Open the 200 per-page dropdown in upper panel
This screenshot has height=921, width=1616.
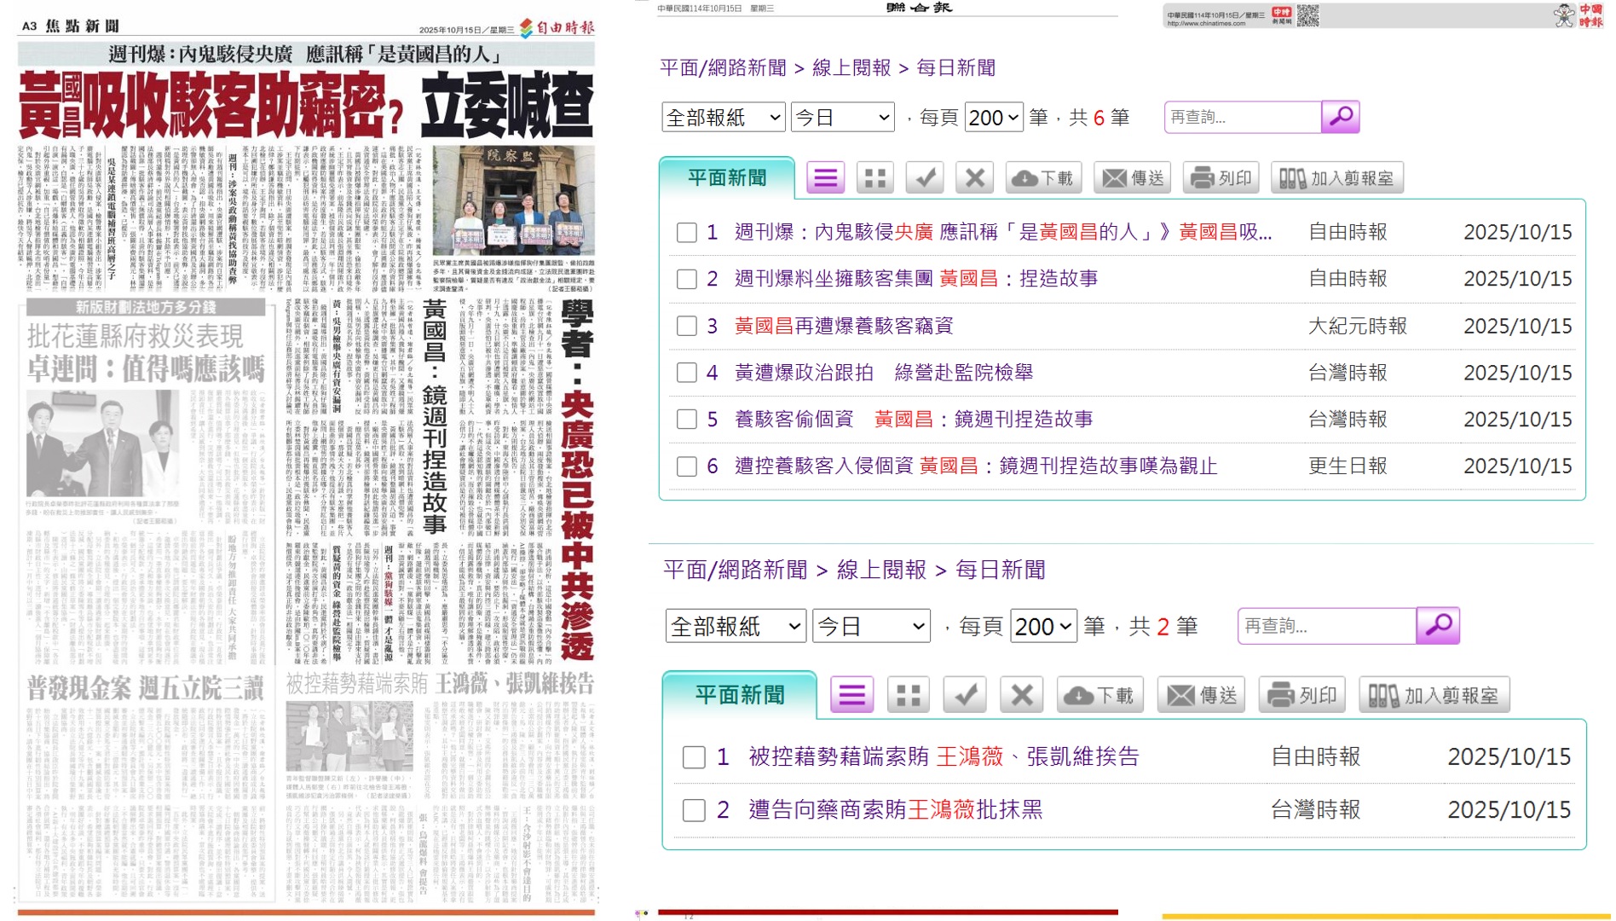[994, 117]
